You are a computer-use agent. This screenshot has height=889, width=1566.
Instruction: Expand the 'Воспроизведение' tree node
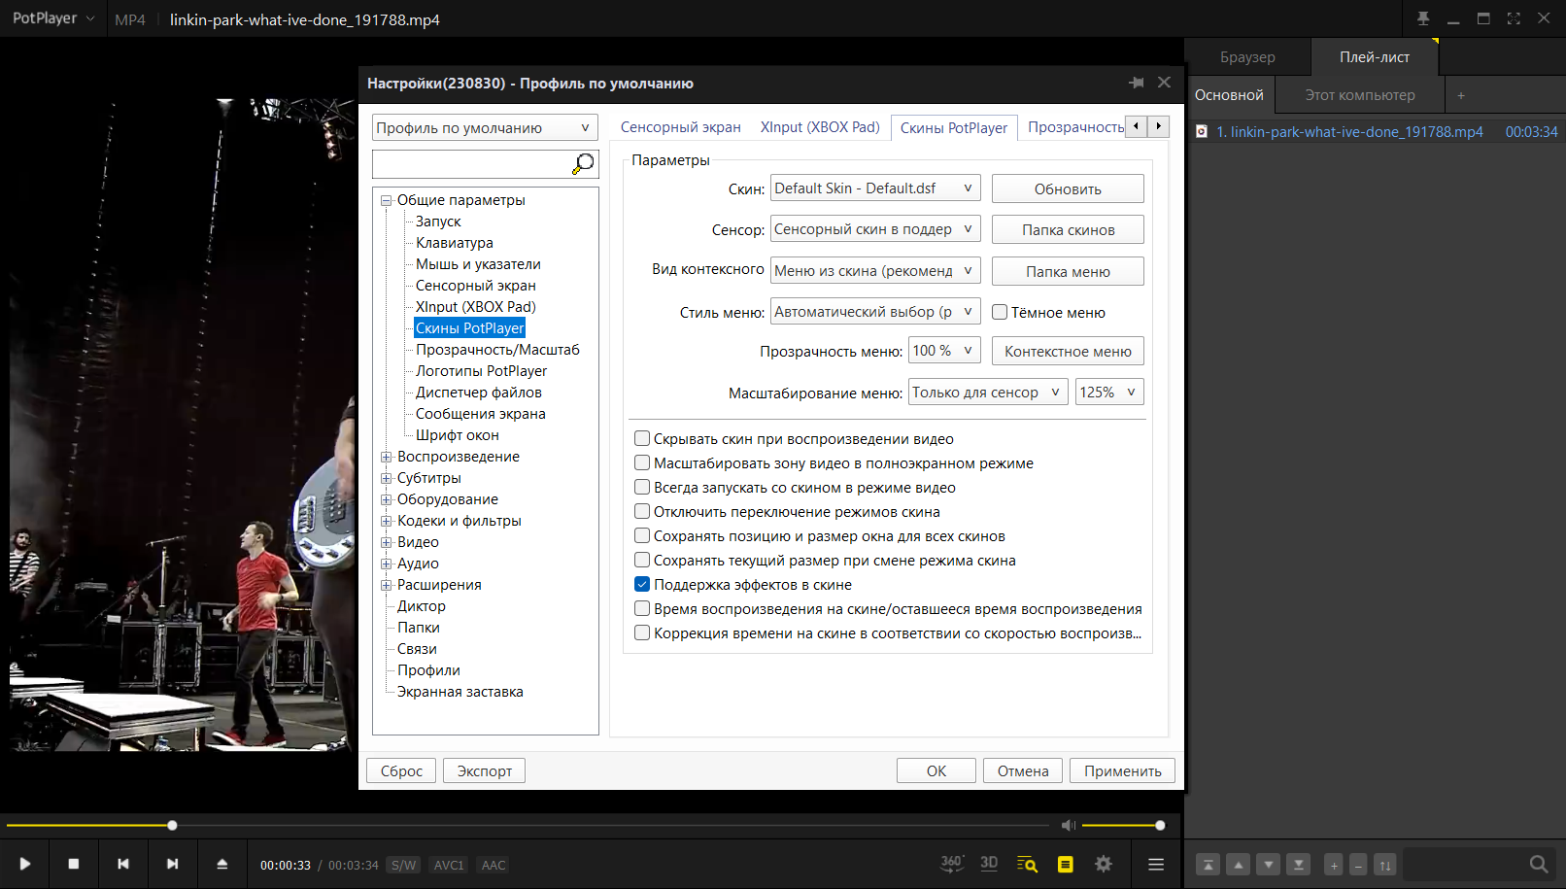386,457
